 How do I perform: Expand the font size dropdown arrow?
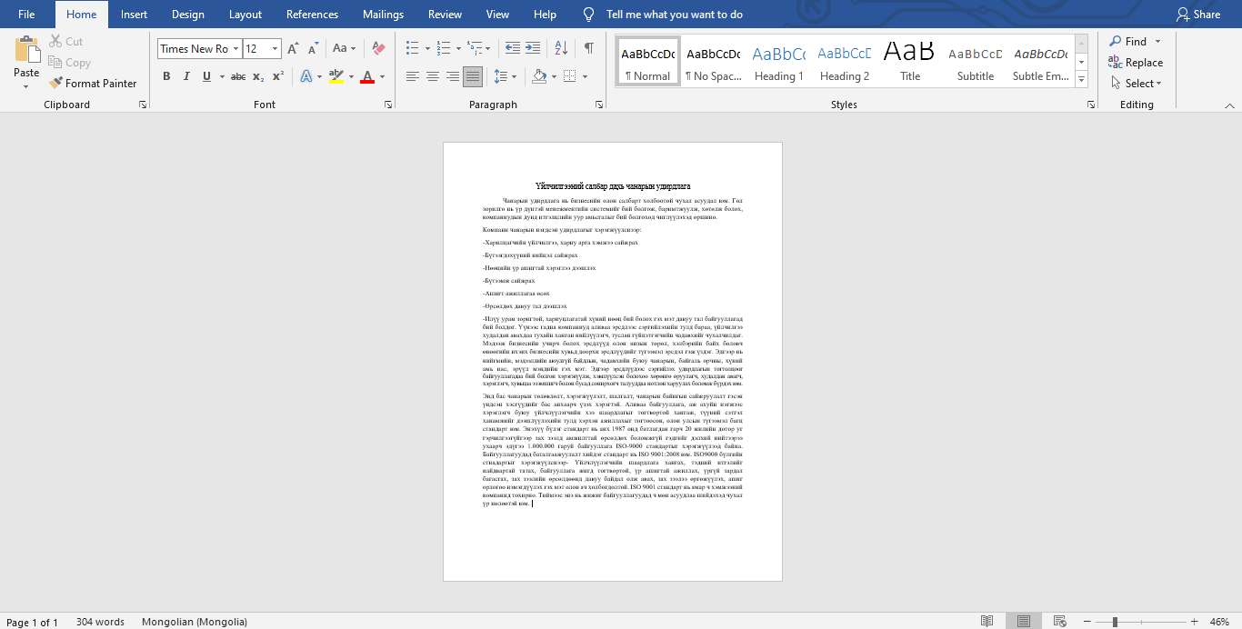click(275, 49)
